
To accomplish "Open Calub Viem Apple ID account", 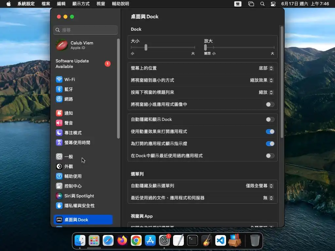I will [83, 45].
